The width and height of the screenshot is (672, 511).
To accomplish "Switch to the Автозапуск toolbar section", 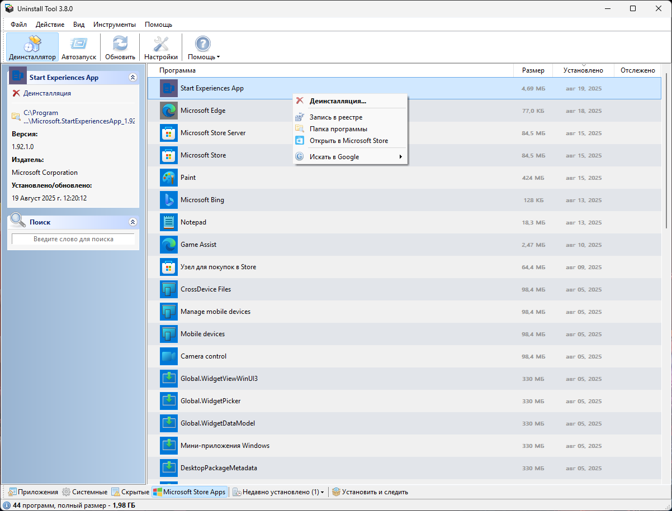I will pos(79,47).
